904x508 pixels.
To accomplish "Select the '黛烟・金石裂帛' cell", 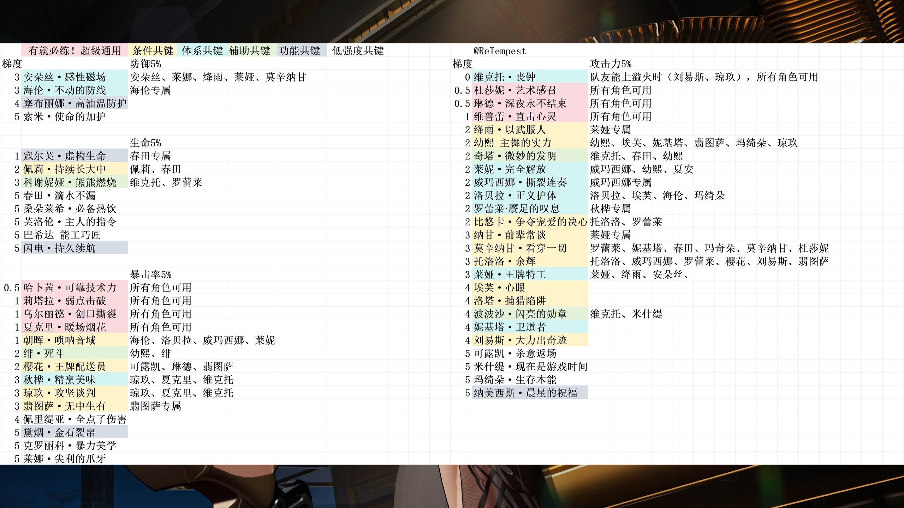I will [x=59, y=432].
